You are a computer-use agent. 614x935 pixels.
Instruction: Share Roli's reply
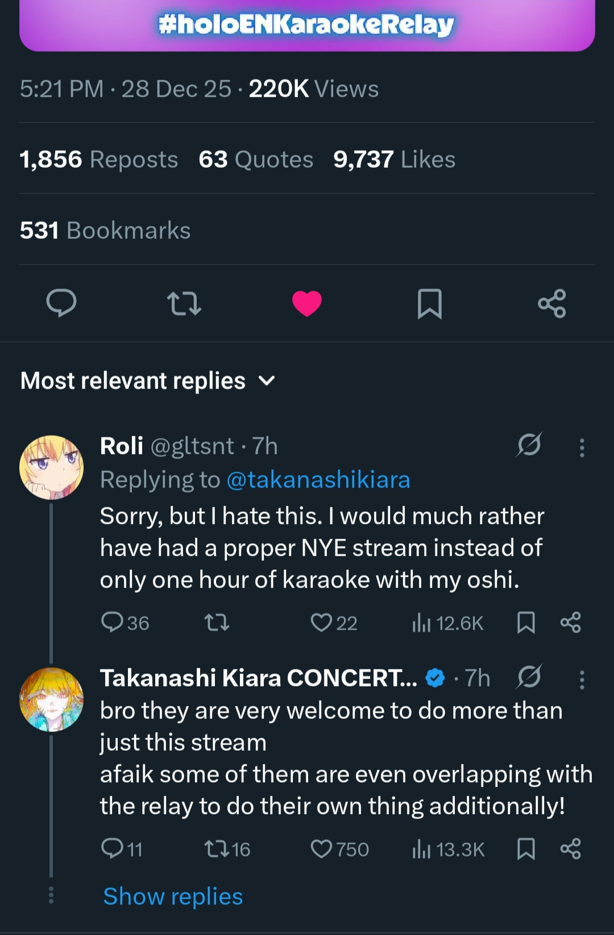coord(570,623)
